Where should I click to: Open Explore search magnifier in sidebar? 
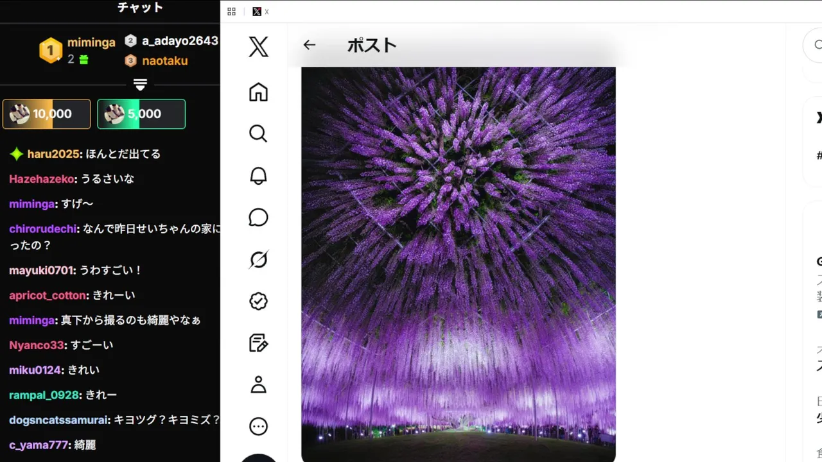pyautogui.click(x=258, y=133)
